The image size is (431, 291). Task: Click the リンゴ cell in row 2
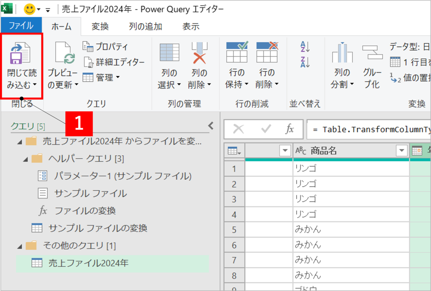pos(351,184)
